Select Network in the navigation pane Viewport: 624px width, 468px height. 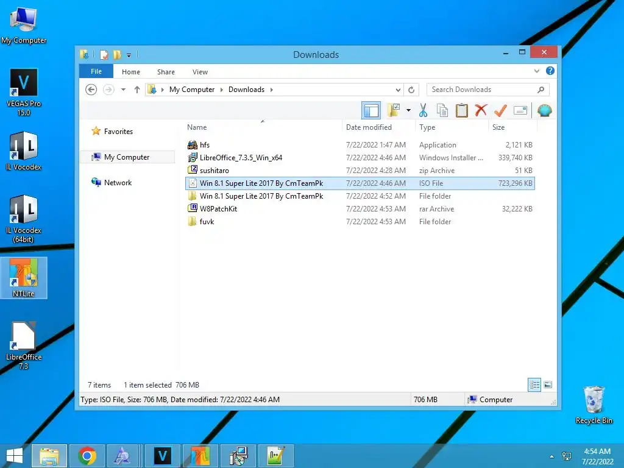pos(118,183)
